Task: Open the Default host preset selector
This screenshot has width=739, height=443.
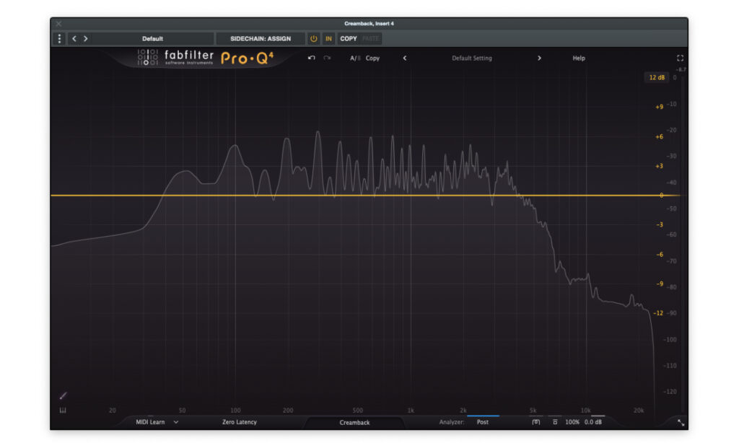Action: coord(152,39)
